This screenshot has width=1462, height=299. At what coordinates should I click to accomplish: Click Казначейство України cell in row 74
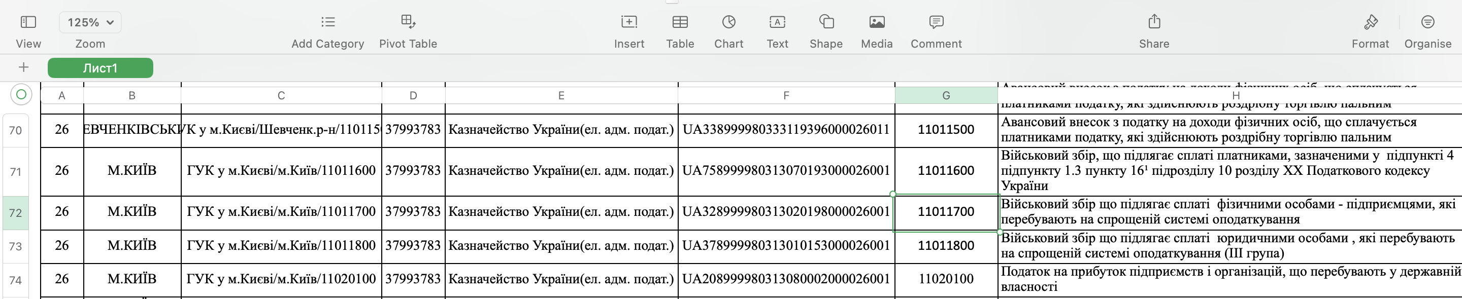tap(561, 279)
